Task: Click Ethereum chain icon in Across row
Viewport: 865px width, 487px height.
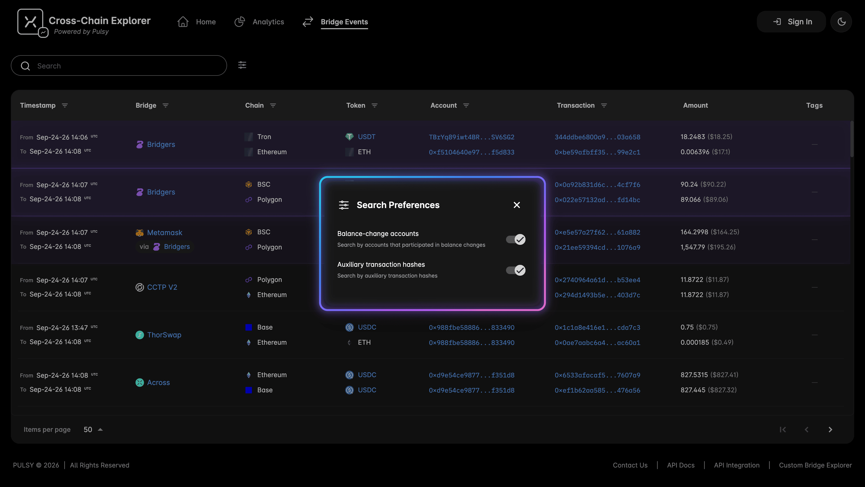Action: point(248,375)
